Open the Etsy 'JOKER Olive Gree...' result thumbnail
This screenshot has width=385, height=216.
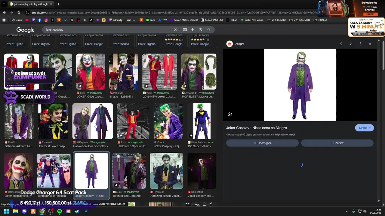point(91,71)
